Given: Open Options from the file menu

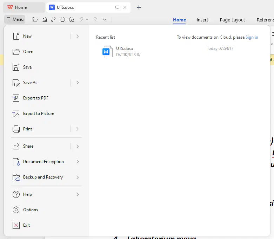Looking at the screenshot, I should (46, 210).
